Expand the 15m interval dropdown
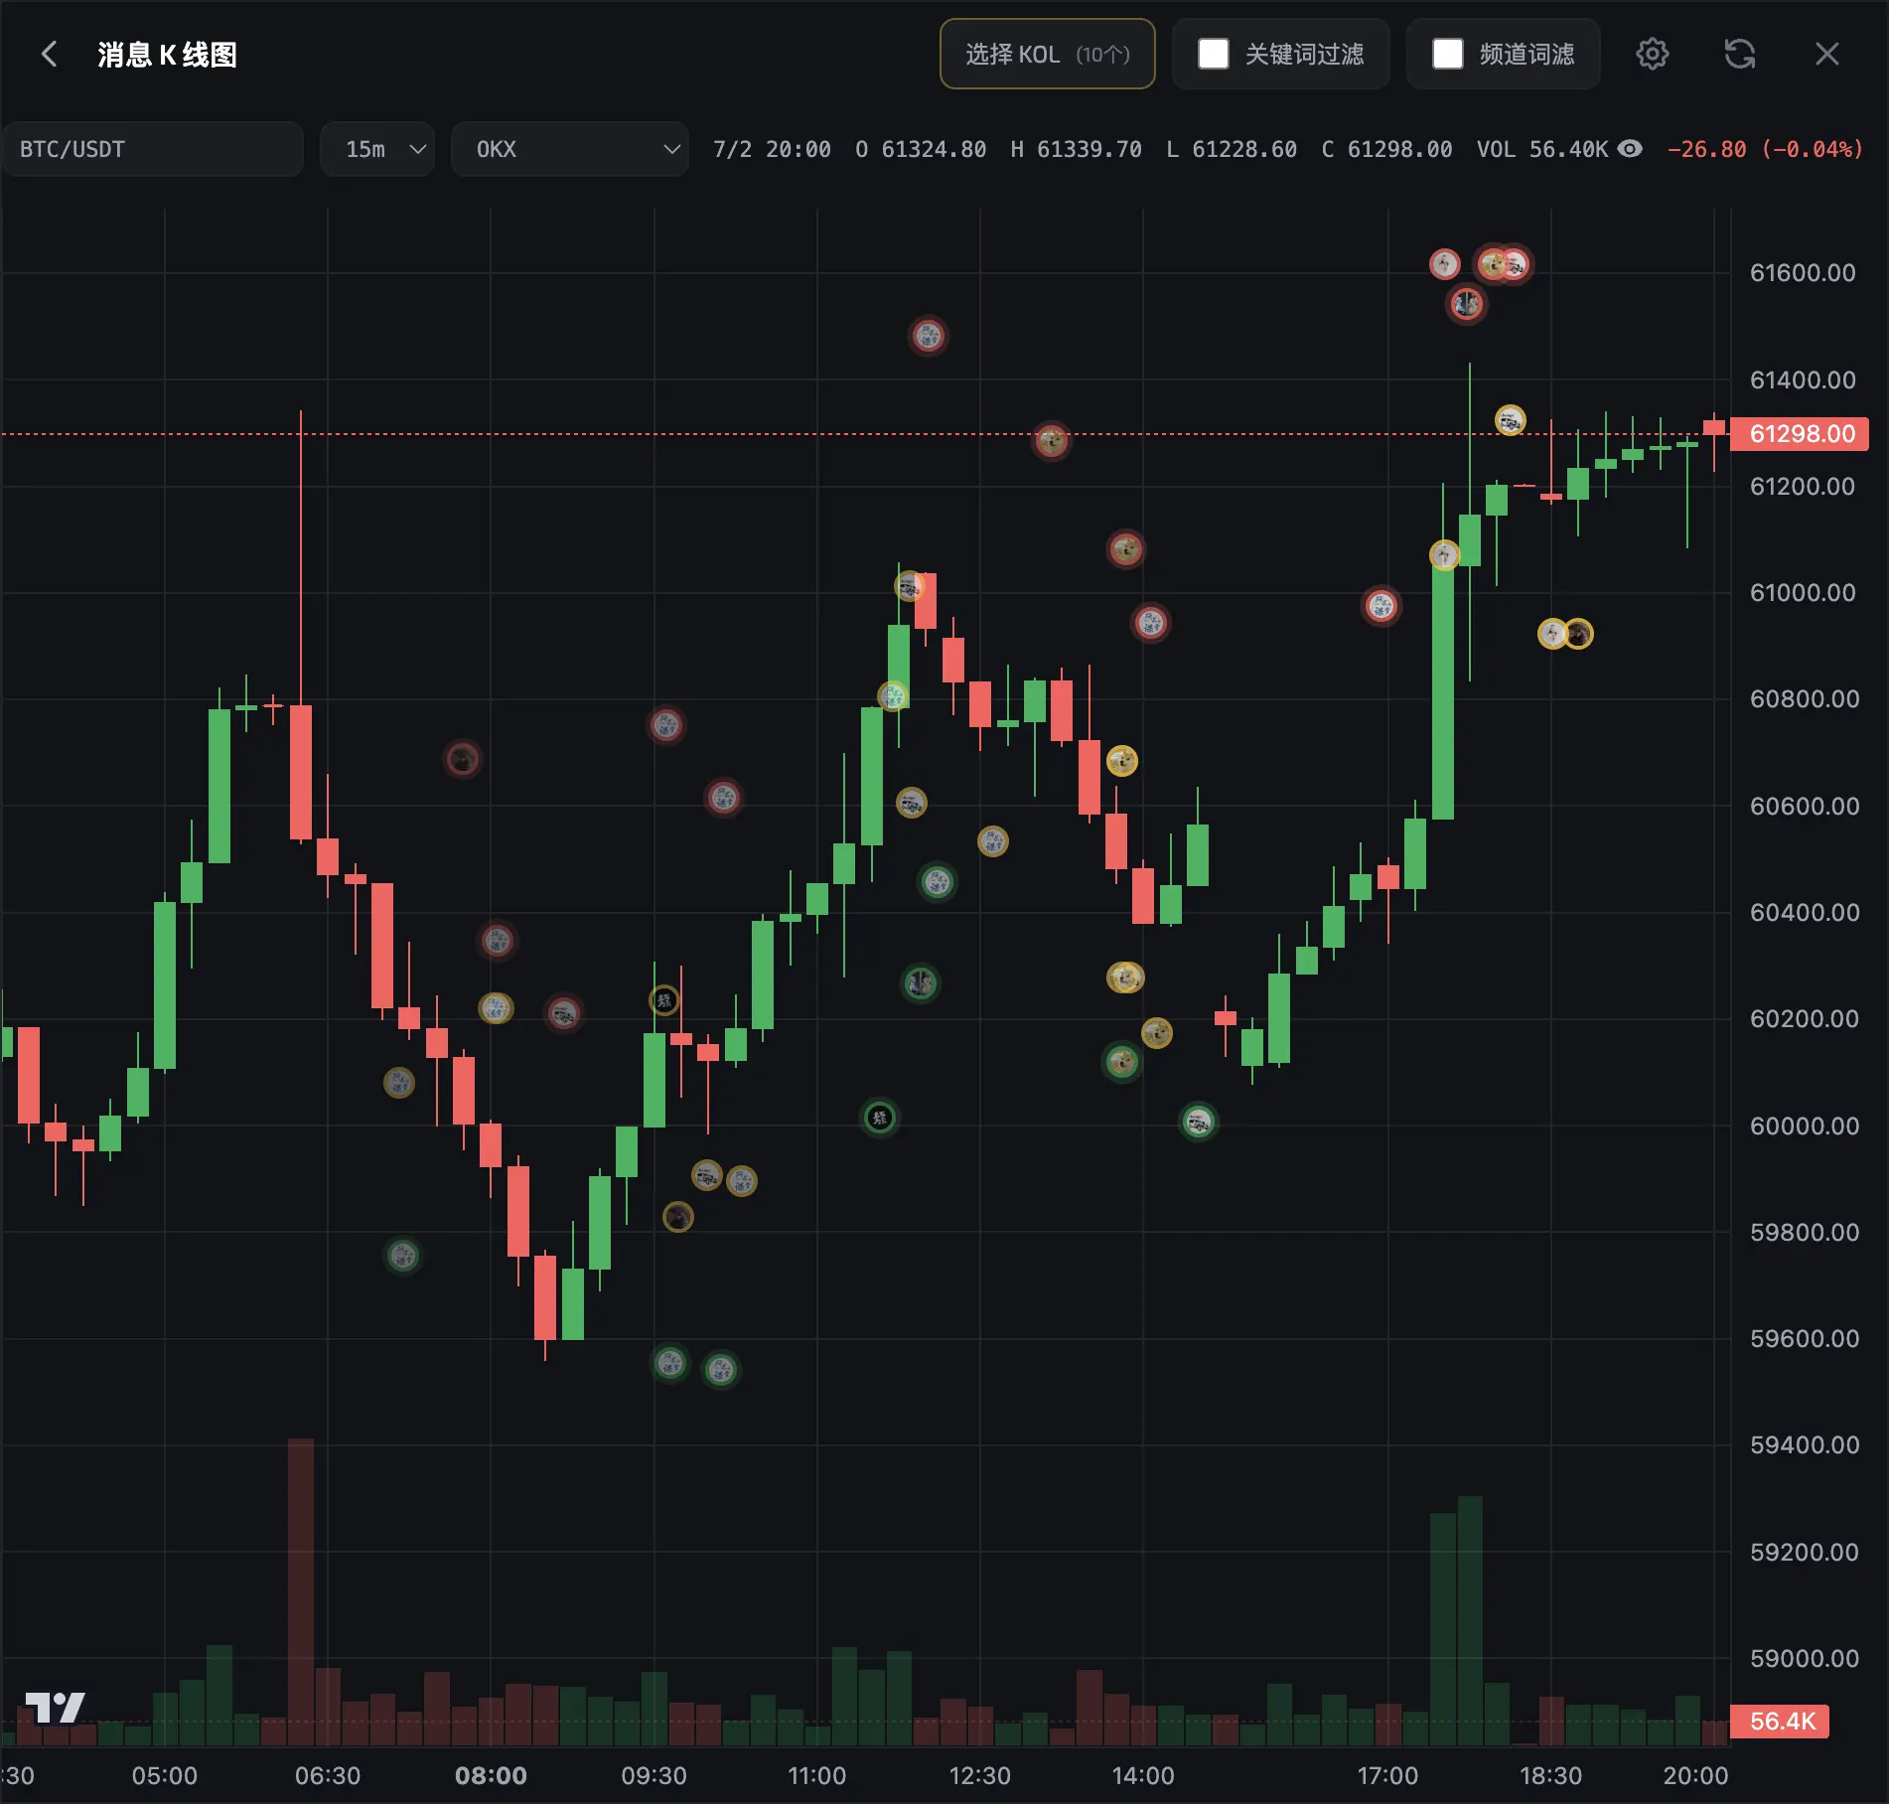This screenshot has height=1804, width=1889. (x=377, y=149)
